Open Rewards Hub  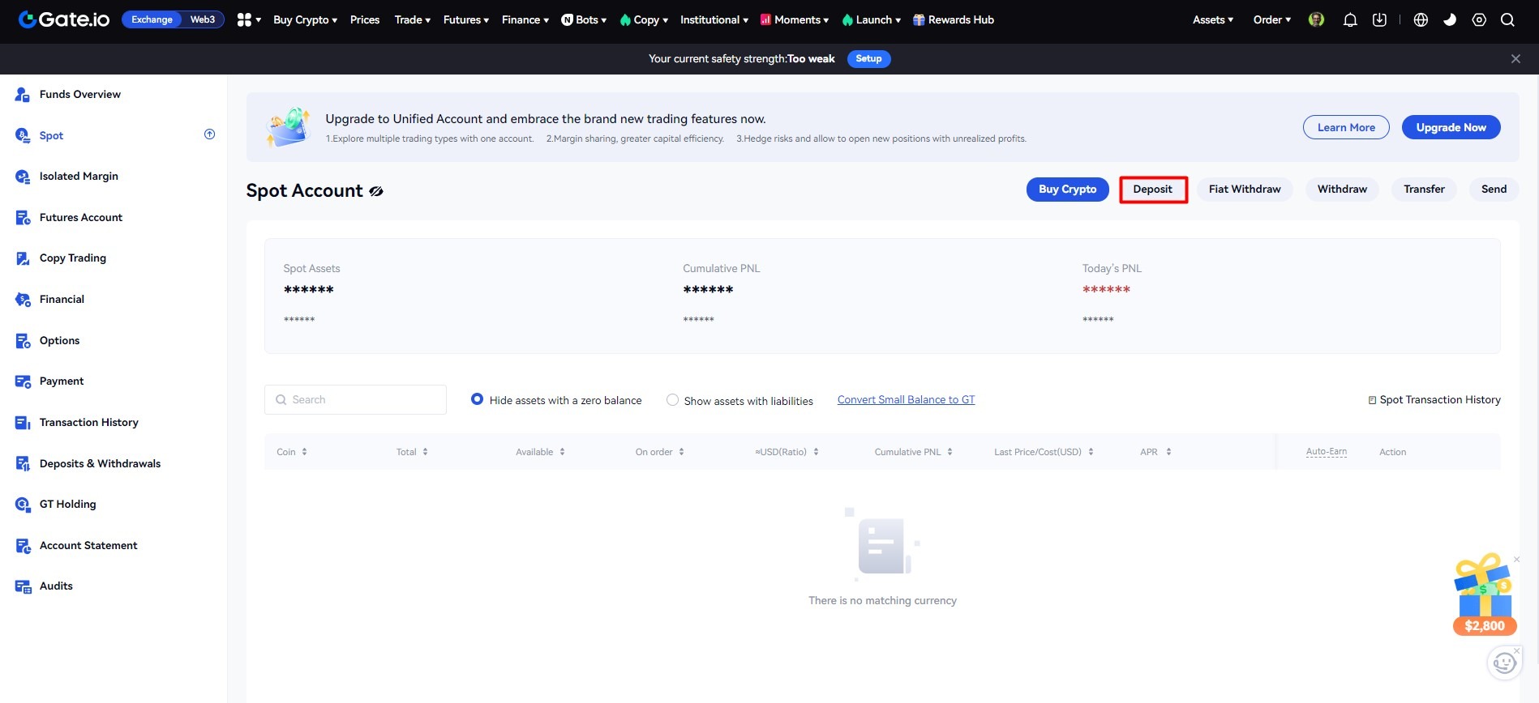[954, 19]
